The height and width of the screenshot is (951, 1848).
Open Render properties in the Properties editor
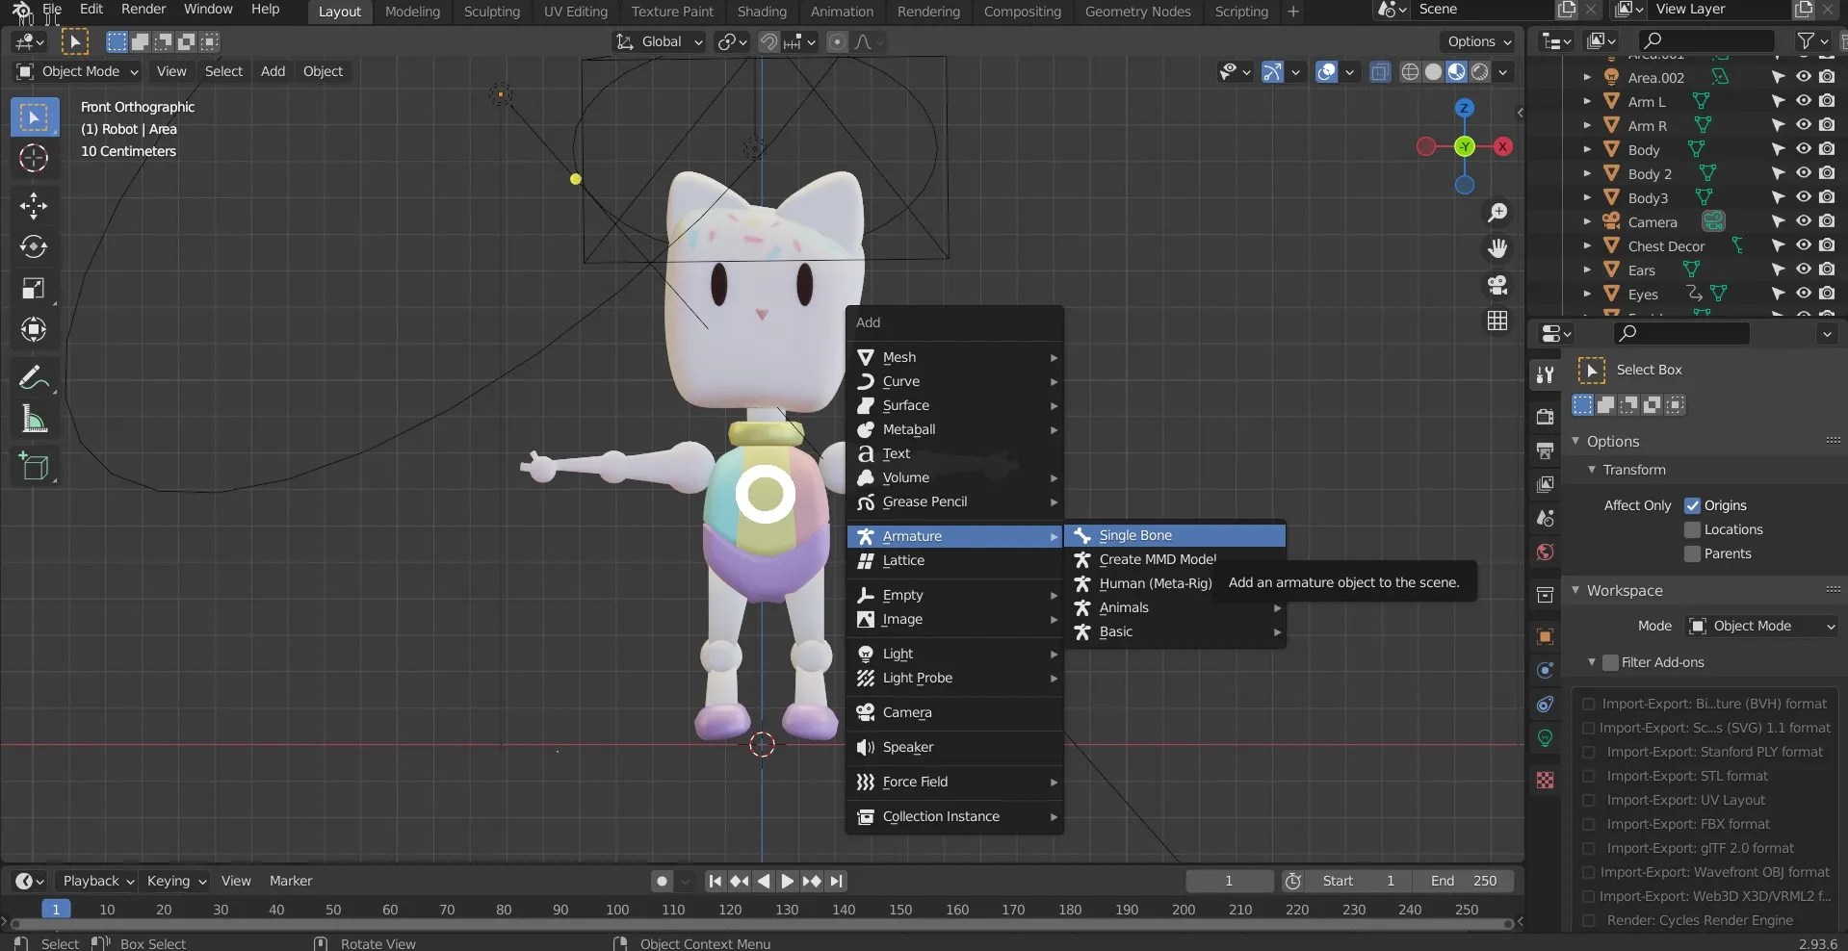pos(1545,417)
